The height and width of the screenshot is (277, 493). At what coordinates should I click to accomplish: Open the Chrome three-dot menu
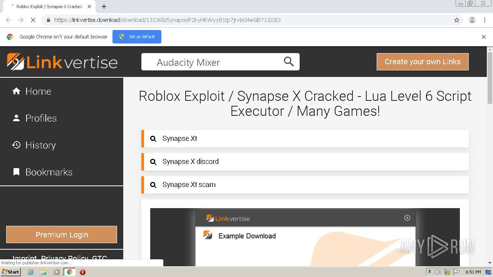click(x=485, y=20)
